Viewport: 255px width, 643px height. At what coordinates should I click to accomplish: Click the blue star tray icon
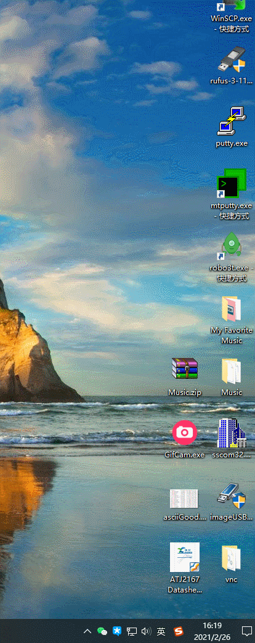pyautogui.click(x=117, y=631)
